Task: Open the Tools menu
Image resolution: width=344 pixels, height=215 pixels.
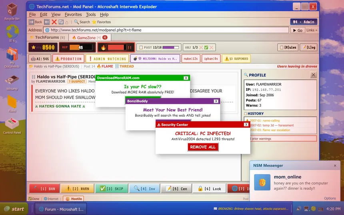Action: (x=91, y=14)
